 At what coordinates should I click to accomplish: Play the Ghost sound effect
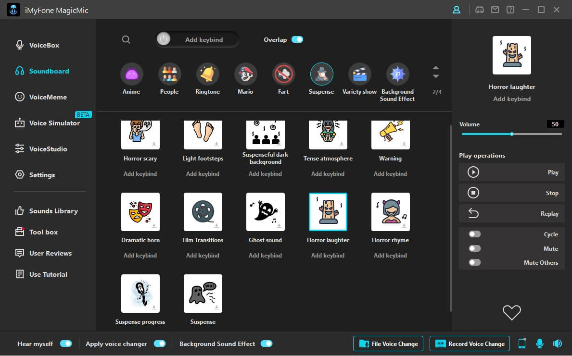pos(266,212)
